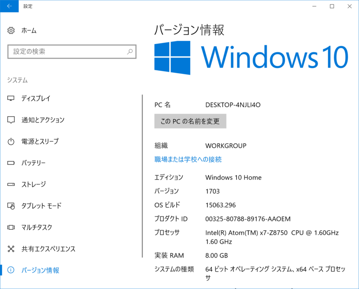Click the Windows 10 logo image
359x289 pixels.
(x=251, y=58)
